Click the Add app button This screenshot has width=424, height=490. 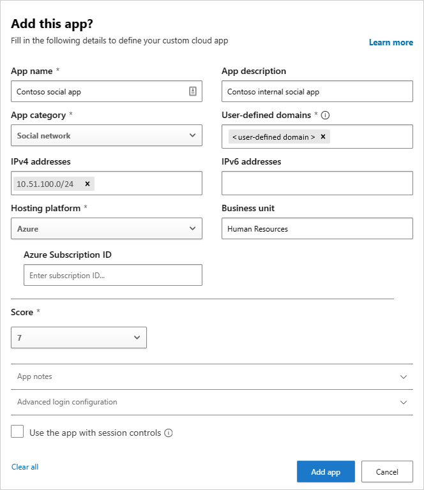[326, 471]
